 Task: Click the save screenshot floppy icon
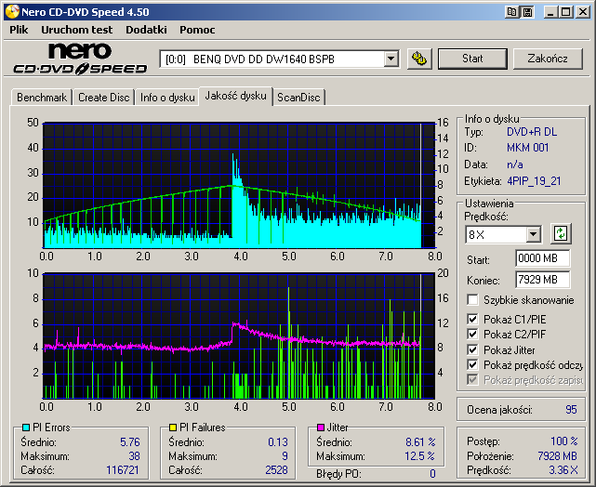point(527,12)
